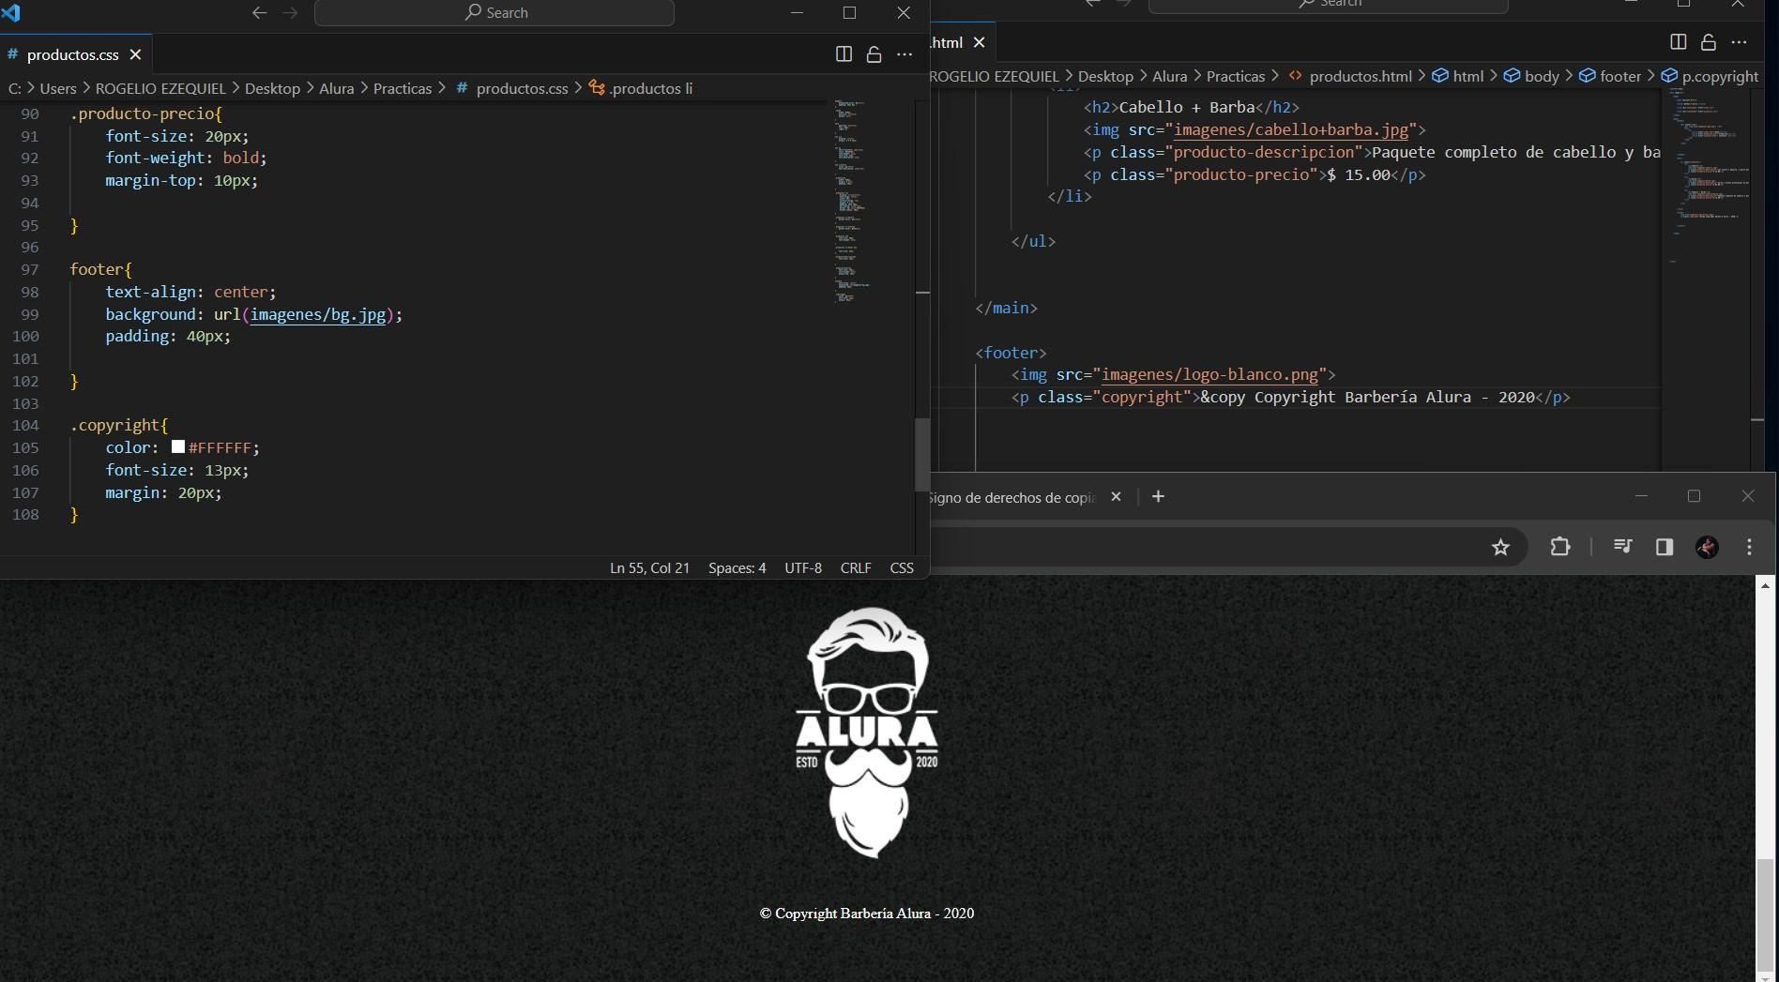Click the footer selector on line 97
Viewport: 1779px width, 982px height.
(x=96, y=269)
